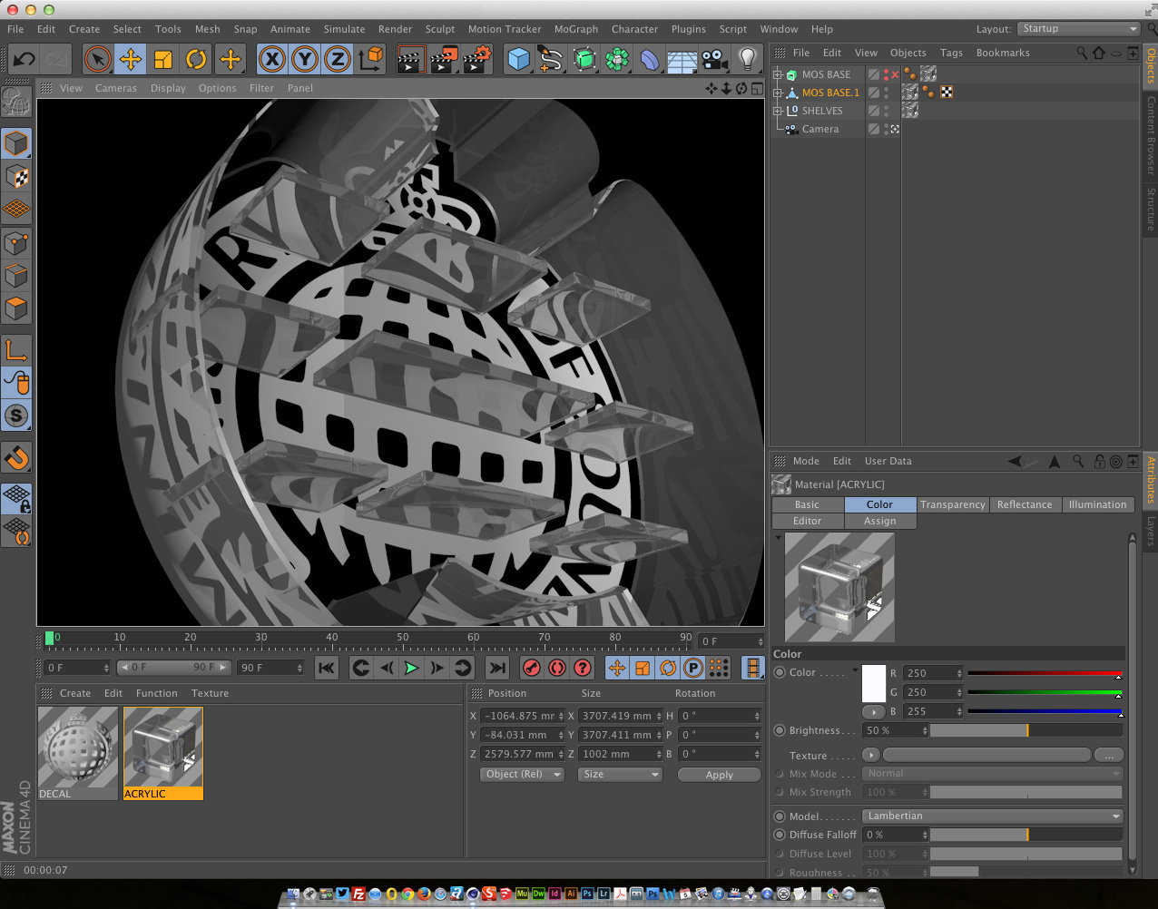This screenshot has height=909, width=1158.
Task: Open the Sculpt menu
Action: (x=440, y=29)
